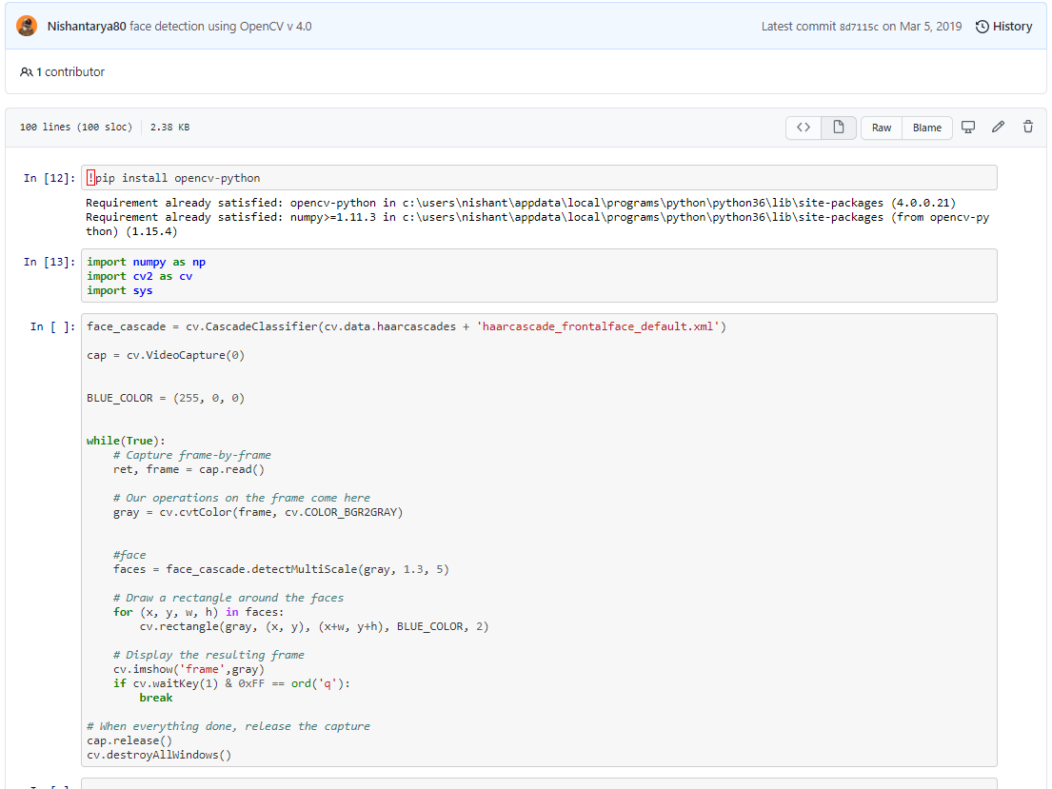This screenshot has width=1052, height=789.
Task: Click the 2.38 KB file size
Action: coord(169,128)
